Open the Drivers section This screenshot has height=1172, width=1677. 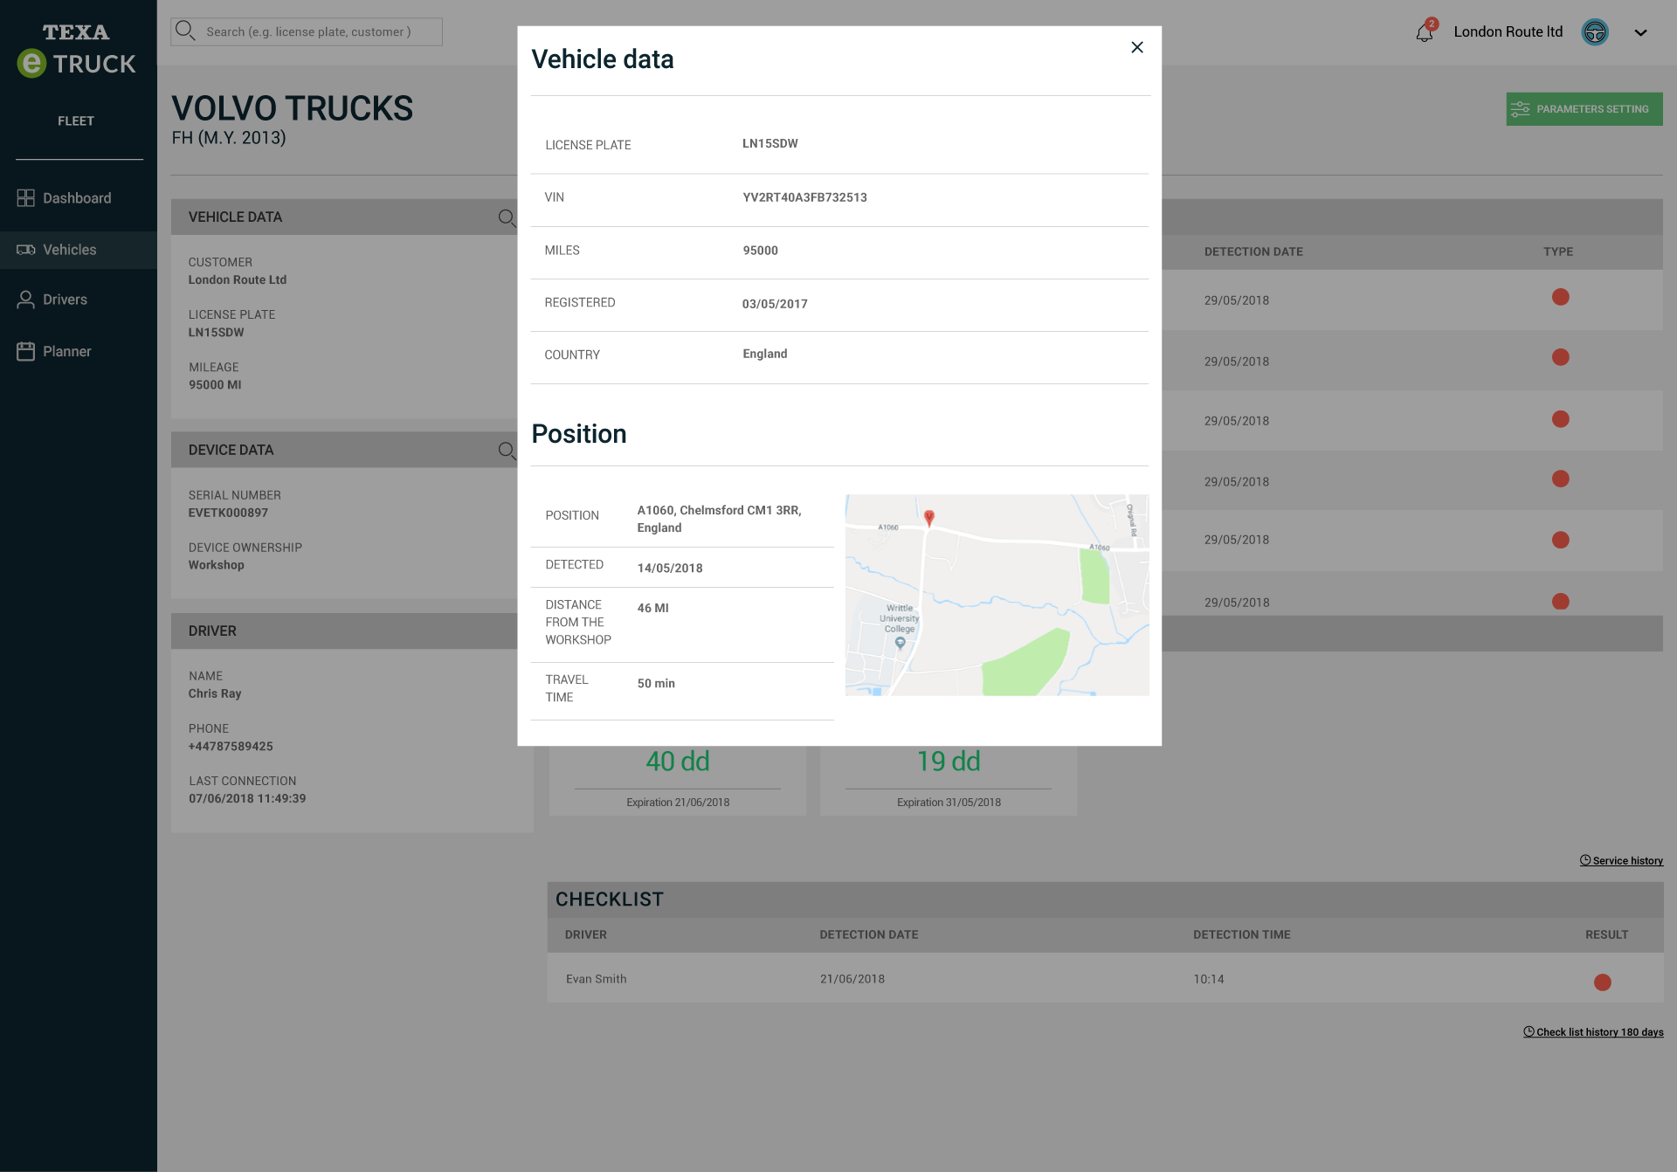(65, 300)
